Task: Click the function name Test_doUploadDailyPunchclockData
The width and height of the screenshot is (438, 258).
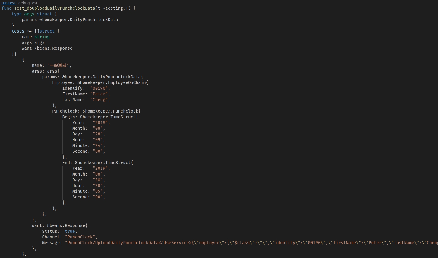Action: click(55, 8)
